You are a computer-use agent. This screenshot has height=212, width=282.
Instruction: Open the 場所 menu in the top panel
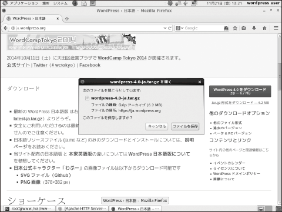point(46,3)
